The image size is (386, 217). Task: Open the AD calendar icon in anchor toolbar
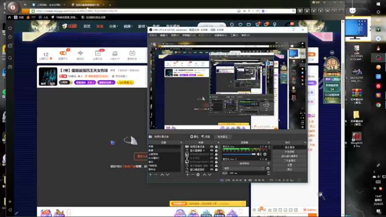click(x=132, y=53)
